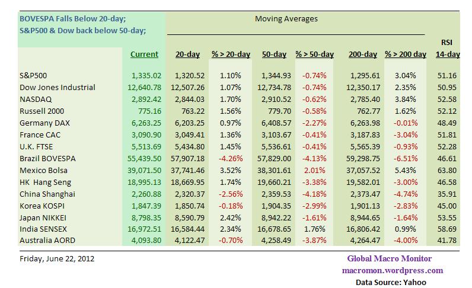Click the % > 50-day header
The width and height of the screenshot is (472, 288).
[x=314, y=55]
